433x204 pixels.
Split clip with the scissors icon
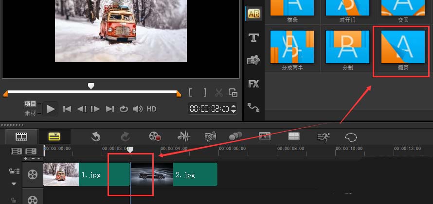[219, 93]
